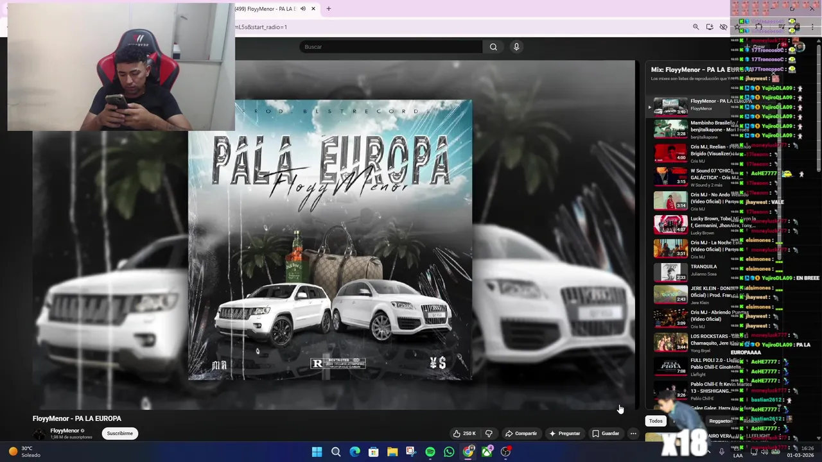This screenshot has height=462, width=822.
Task: Open a new browser tab with plus
Action: pyautogui.click(x=328, y=9)
